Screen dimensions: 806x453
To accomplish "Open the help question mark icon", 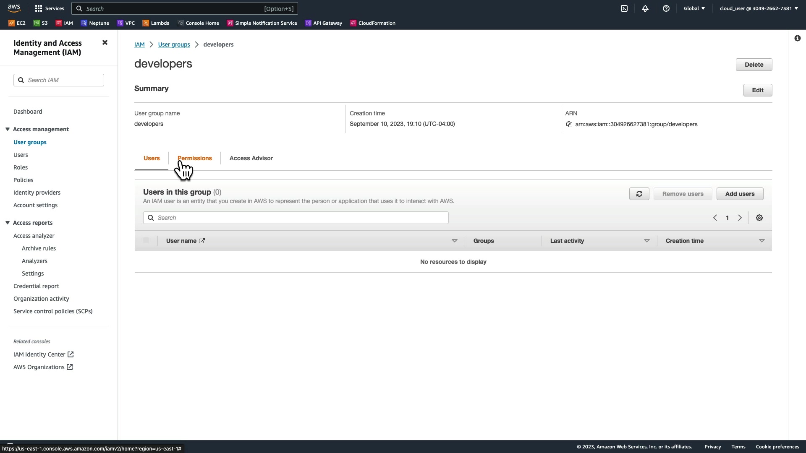I will pos(666,8).
